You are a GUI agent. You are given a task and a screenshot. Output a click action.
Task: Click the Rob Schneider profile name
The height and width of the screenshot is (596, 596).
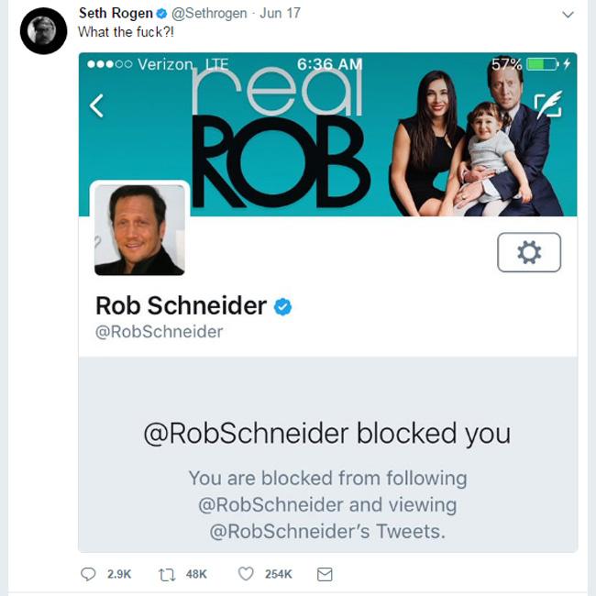[x=181, y=306]
